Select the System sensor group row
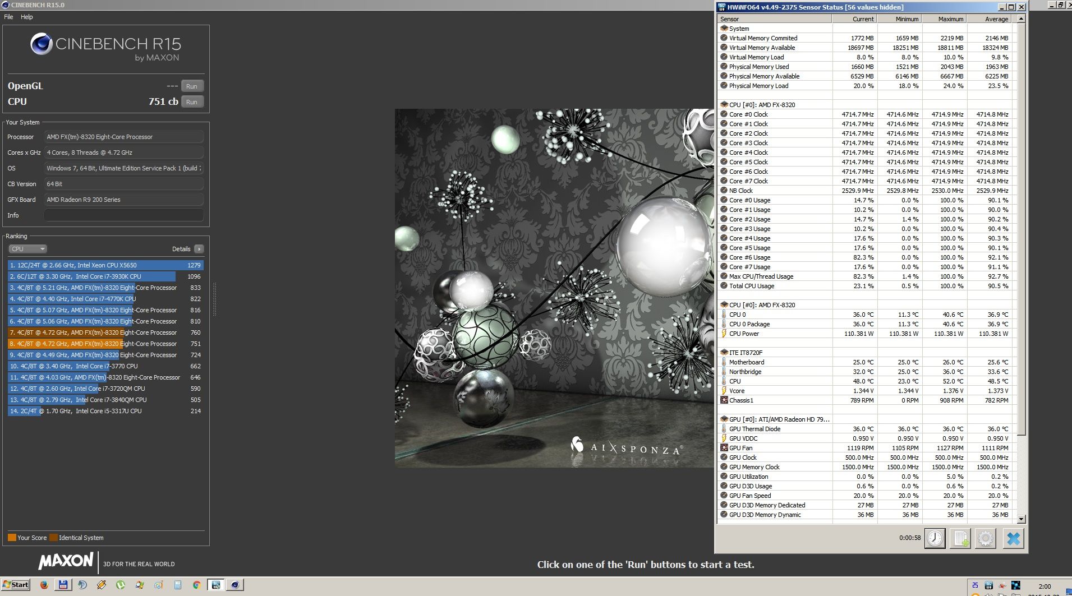Screen dimensions: 1072x596 click(x=867, y=29)
